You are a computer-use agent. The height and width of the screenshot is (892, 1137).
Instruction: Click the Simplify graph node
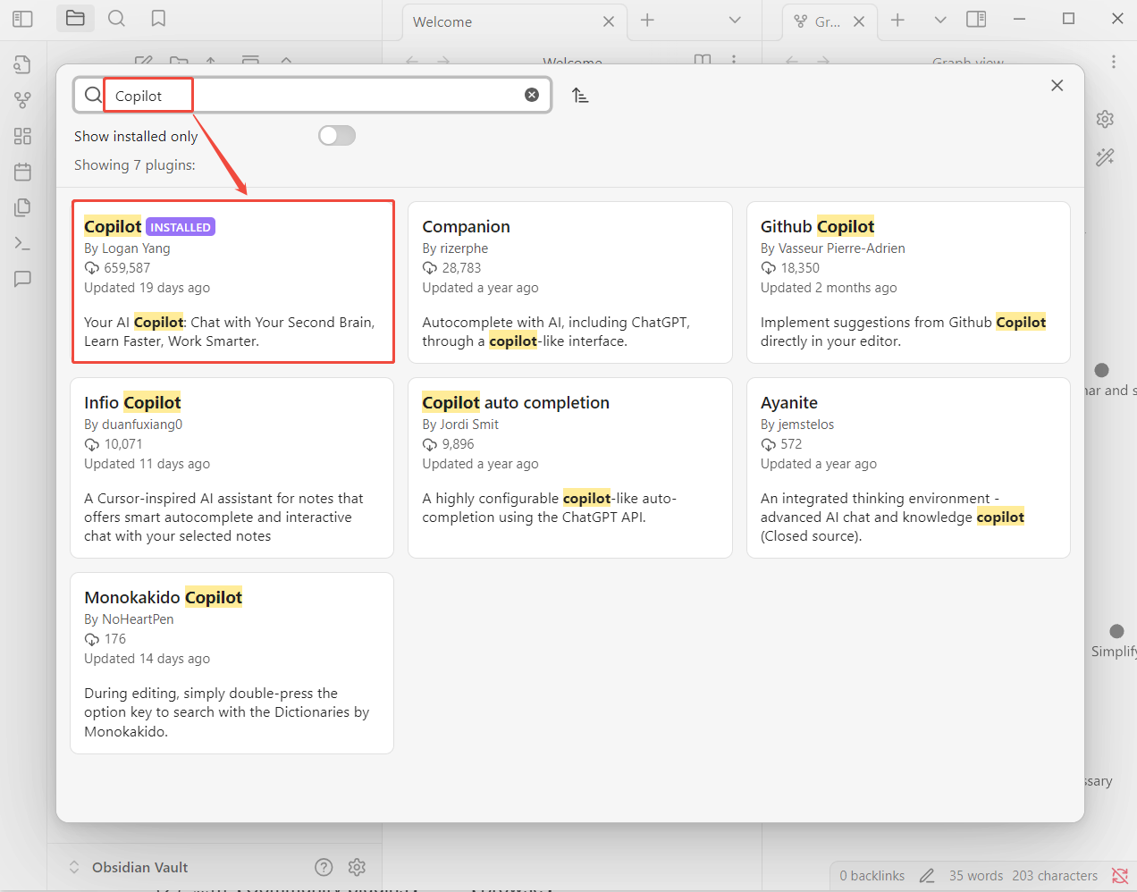click(x=1116, y=631)
